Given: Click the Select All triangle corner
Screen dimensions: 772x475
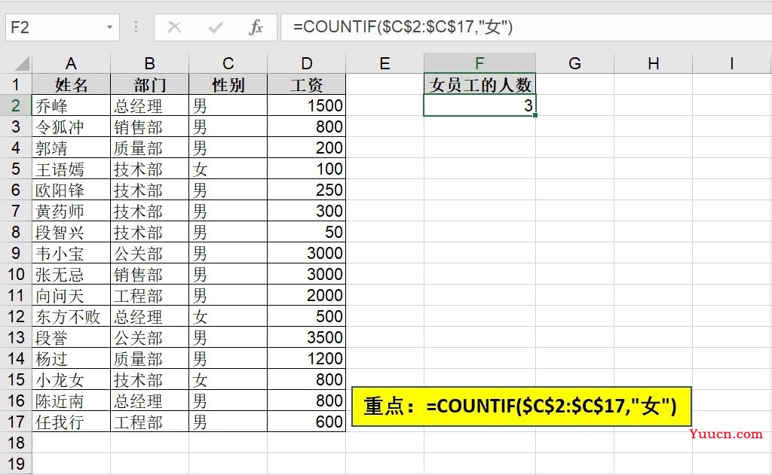Looking at the screenshot, I should [x=22, y=63].
